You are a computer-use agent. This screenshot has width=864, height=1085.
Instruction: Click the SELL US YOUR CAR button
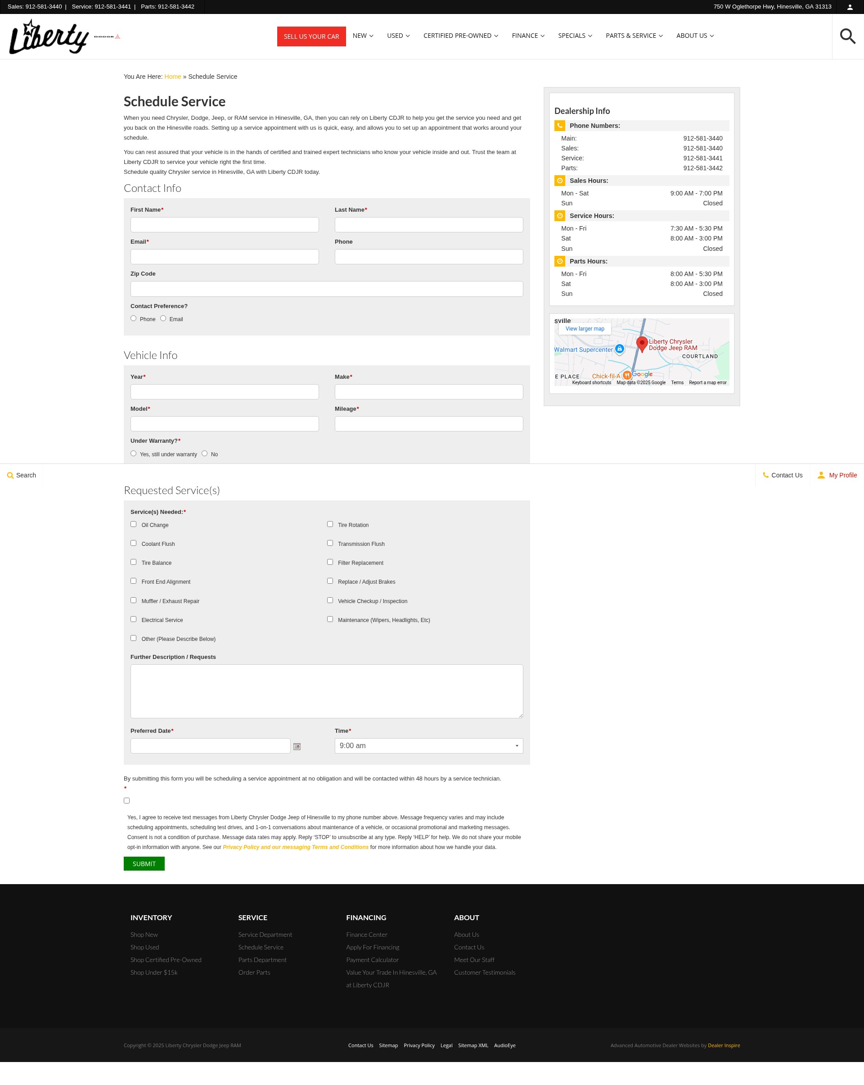(x=311, y=37)
